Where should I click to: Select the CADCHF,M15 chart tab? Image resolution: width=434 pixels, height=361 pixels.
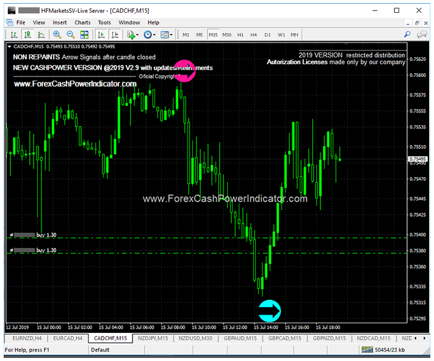click(110, 338)
